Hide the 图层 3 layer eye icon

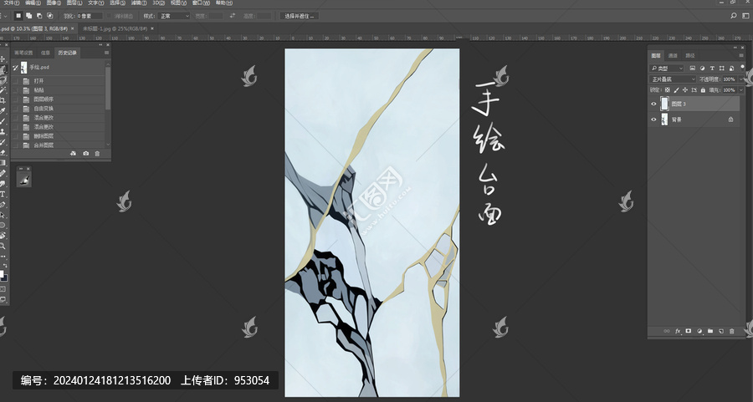tap(653, 104)
